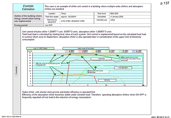Click the 'Outline of the building' description cell
The width and height of the screenshot is (171, 118).
28,18
